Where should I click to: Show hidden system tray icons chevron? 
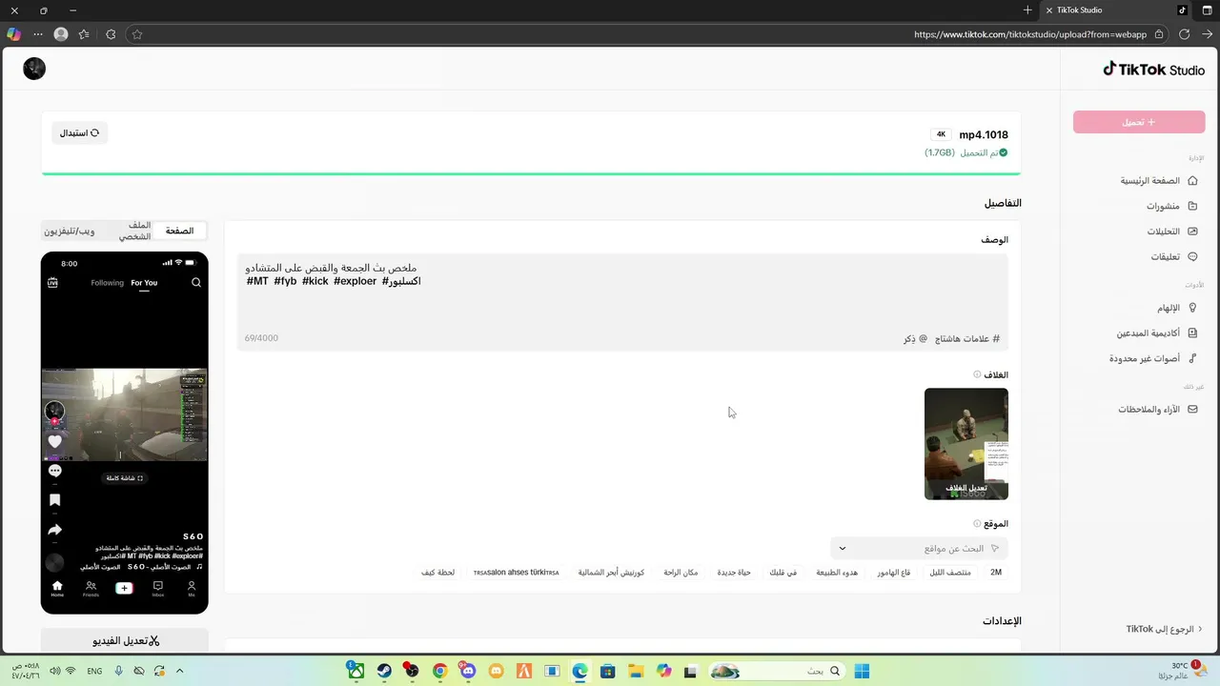click(179, 671)
